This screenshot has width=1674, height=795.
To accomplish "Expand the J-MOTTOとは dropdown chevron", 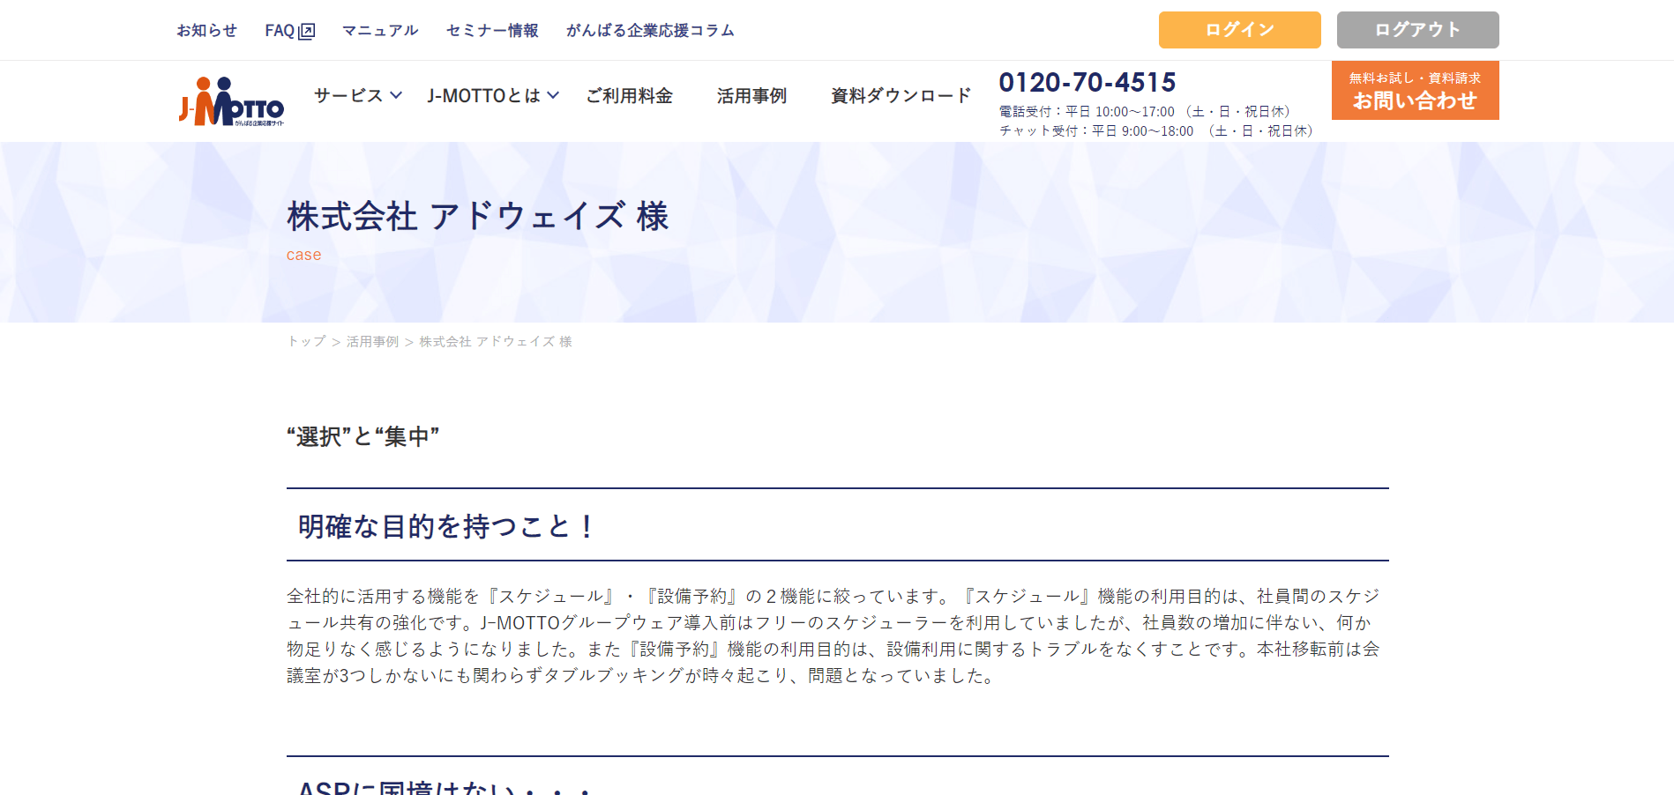I will 553,95.
